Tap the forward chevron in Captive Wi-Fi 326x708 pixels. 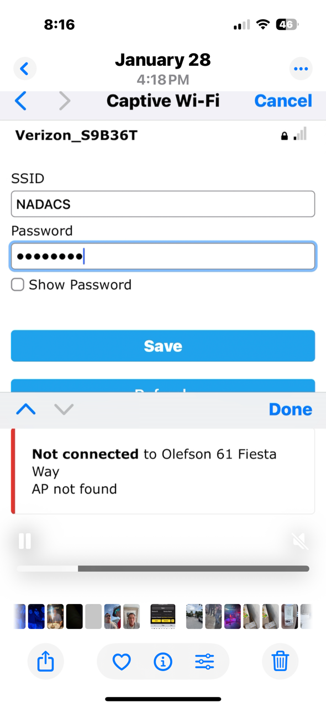click(x=65, y=101)
